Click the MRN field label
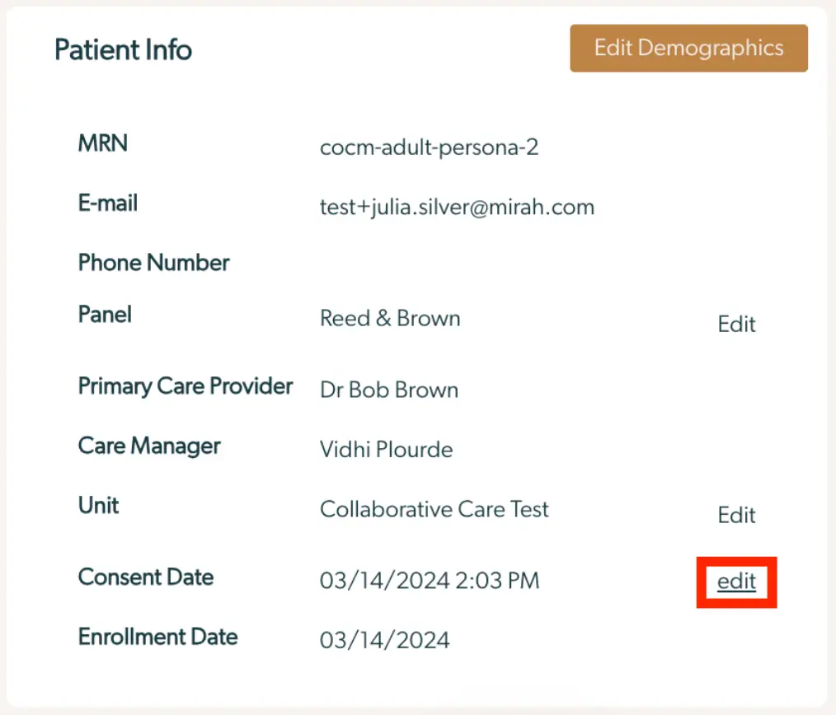 pyautogui.click(x=102, y=143)
